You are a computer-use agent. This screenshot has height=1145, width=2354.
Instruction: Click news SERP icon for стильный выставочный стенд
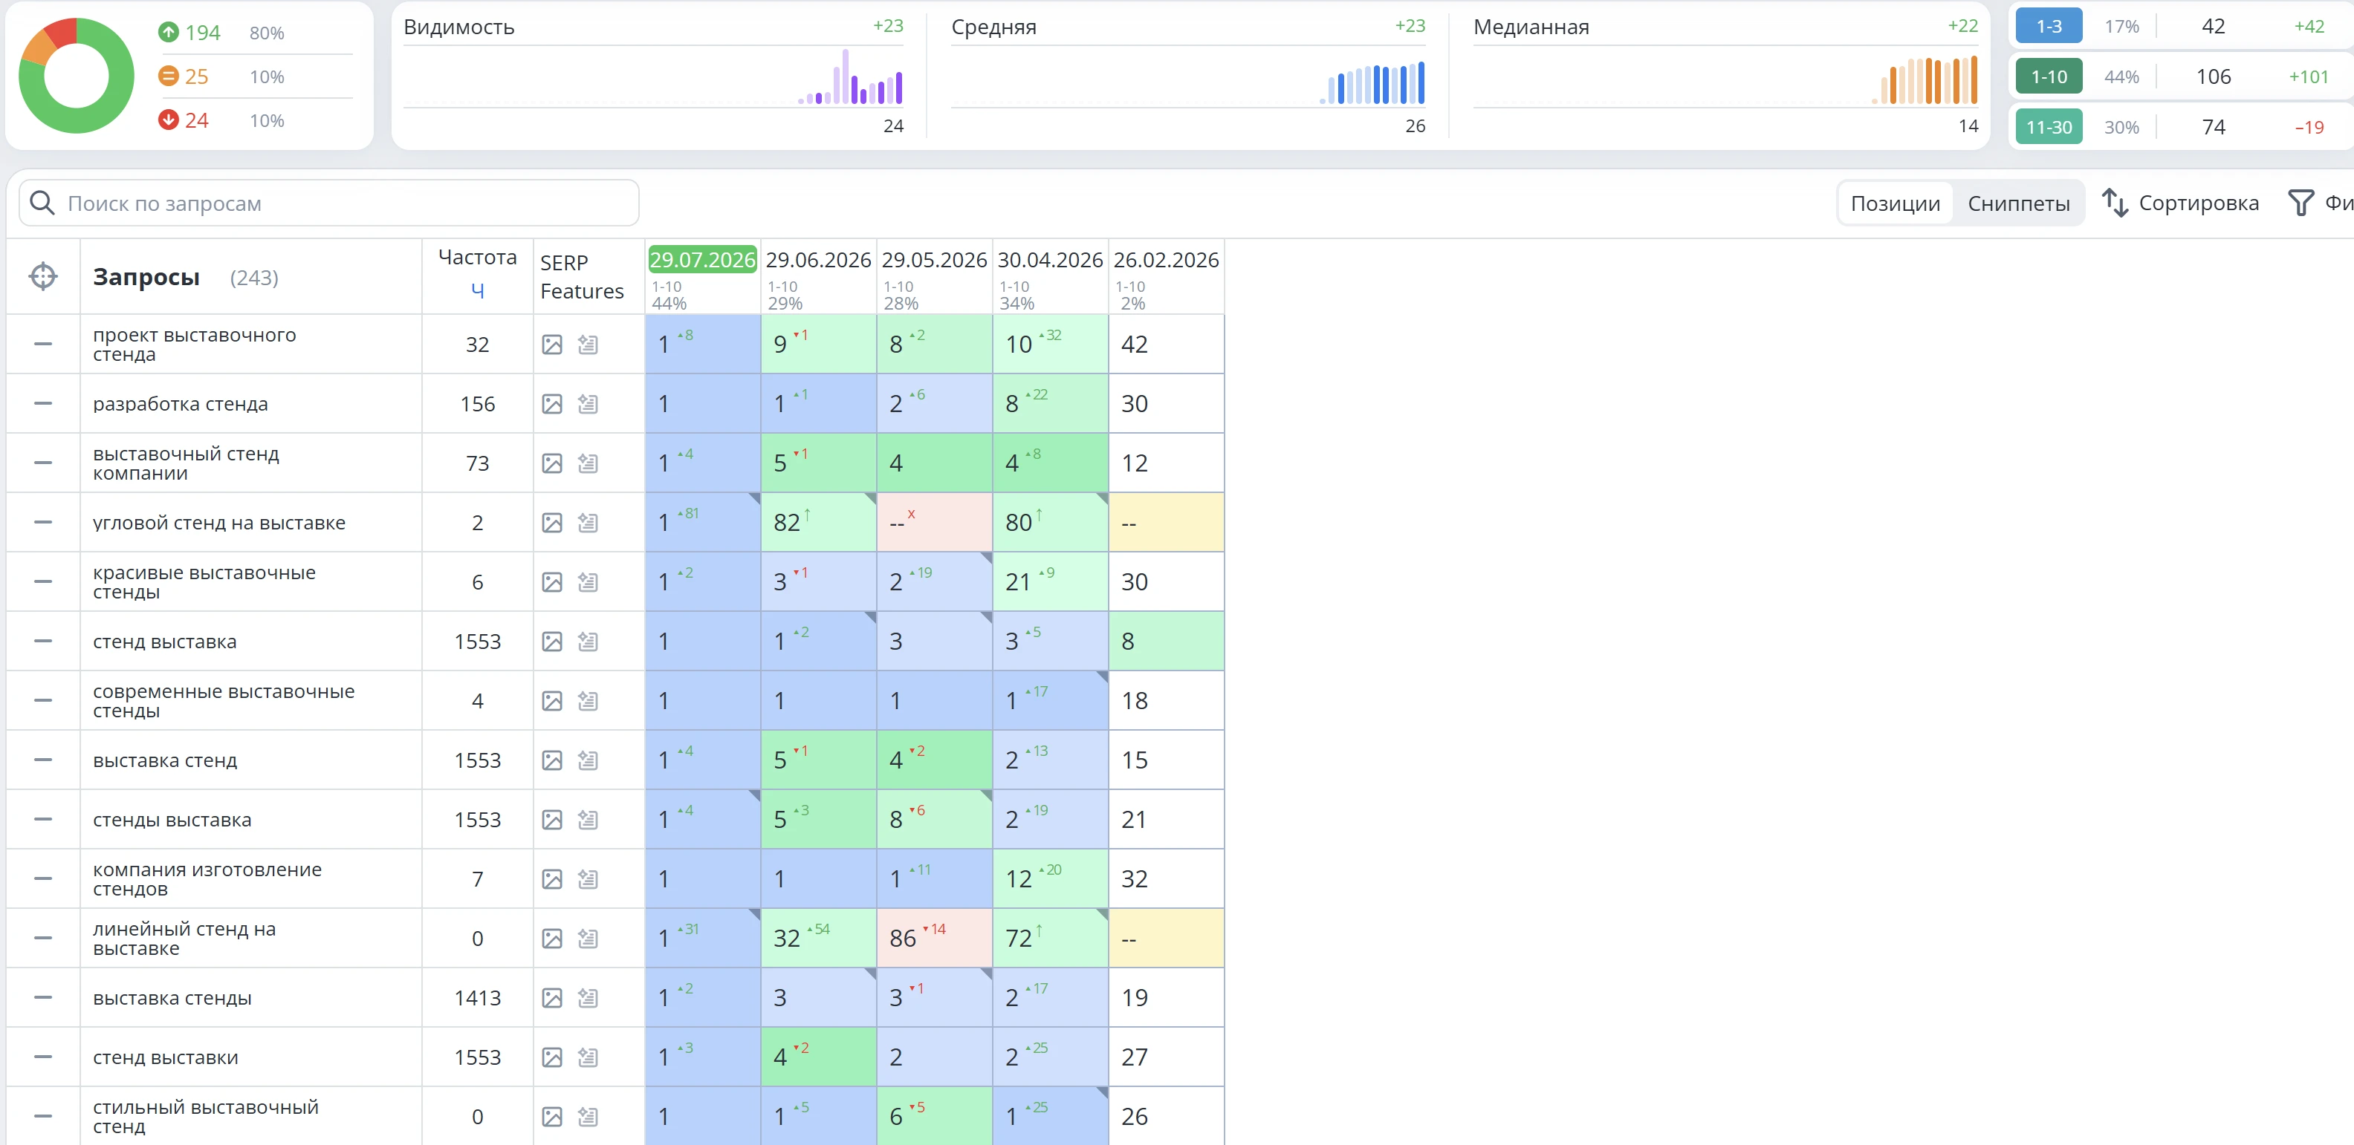tap(588, 1116)
